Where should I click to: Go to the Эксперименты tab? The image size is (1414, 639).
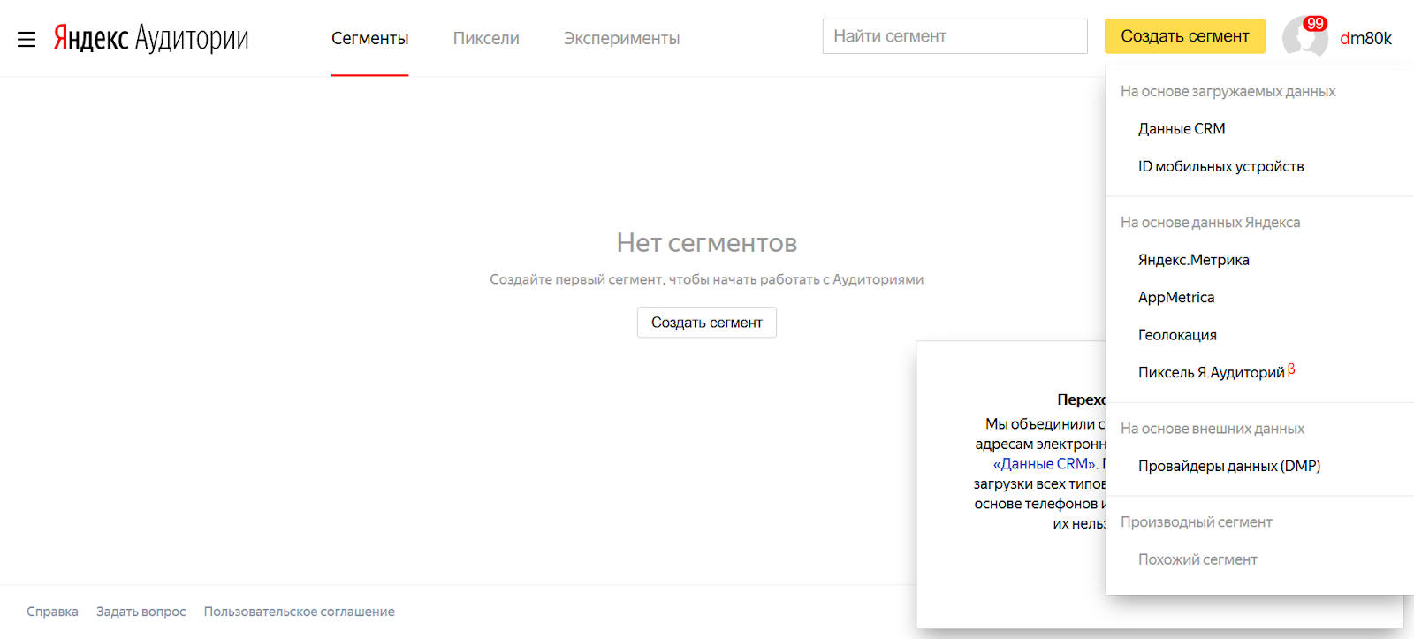click(x=621, y=38)
